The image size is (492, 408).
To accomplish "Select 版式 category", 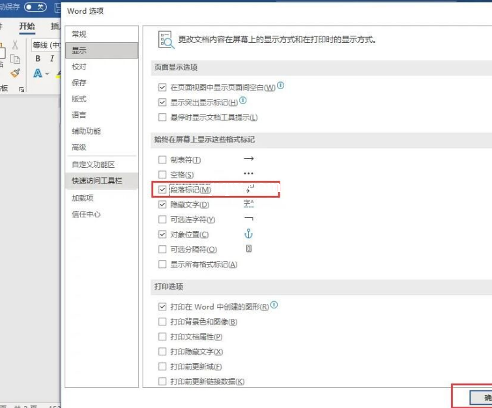I will pyautogui.click(x=102, y=99).
